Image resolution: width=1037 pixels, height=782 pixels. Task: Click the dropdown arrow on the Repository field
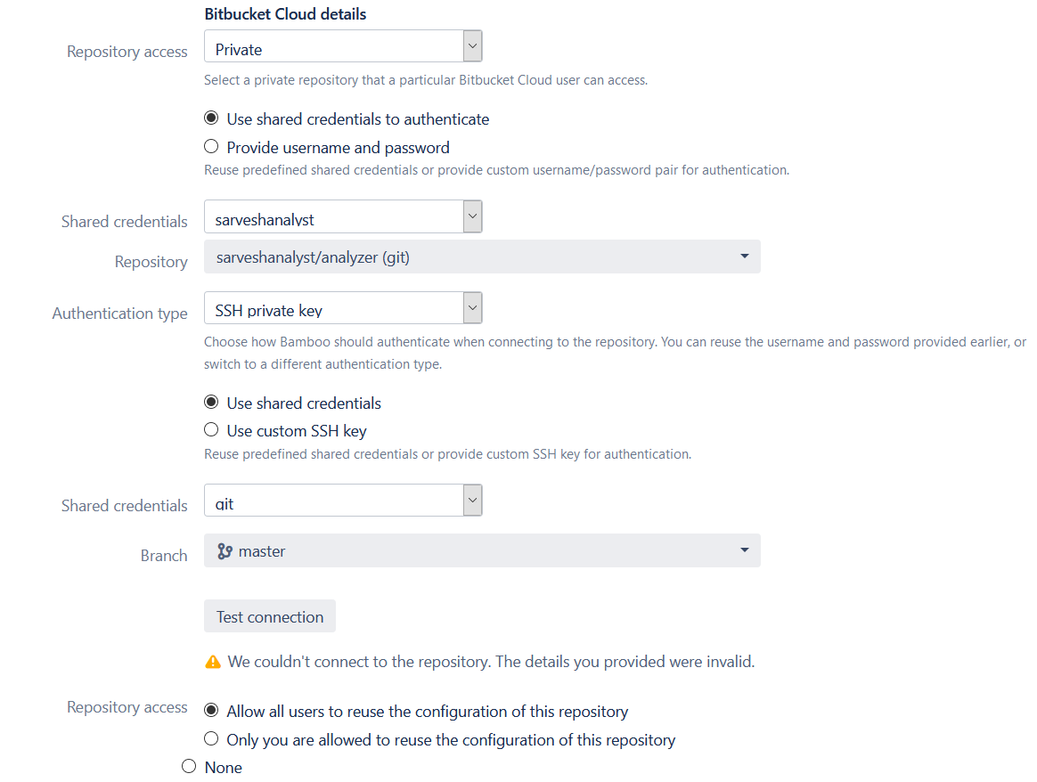click(745, 257)
